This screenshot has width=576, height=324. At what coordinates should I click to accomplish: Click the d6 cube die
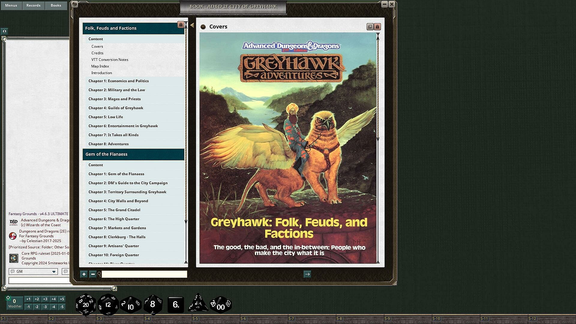click(176, 304)
